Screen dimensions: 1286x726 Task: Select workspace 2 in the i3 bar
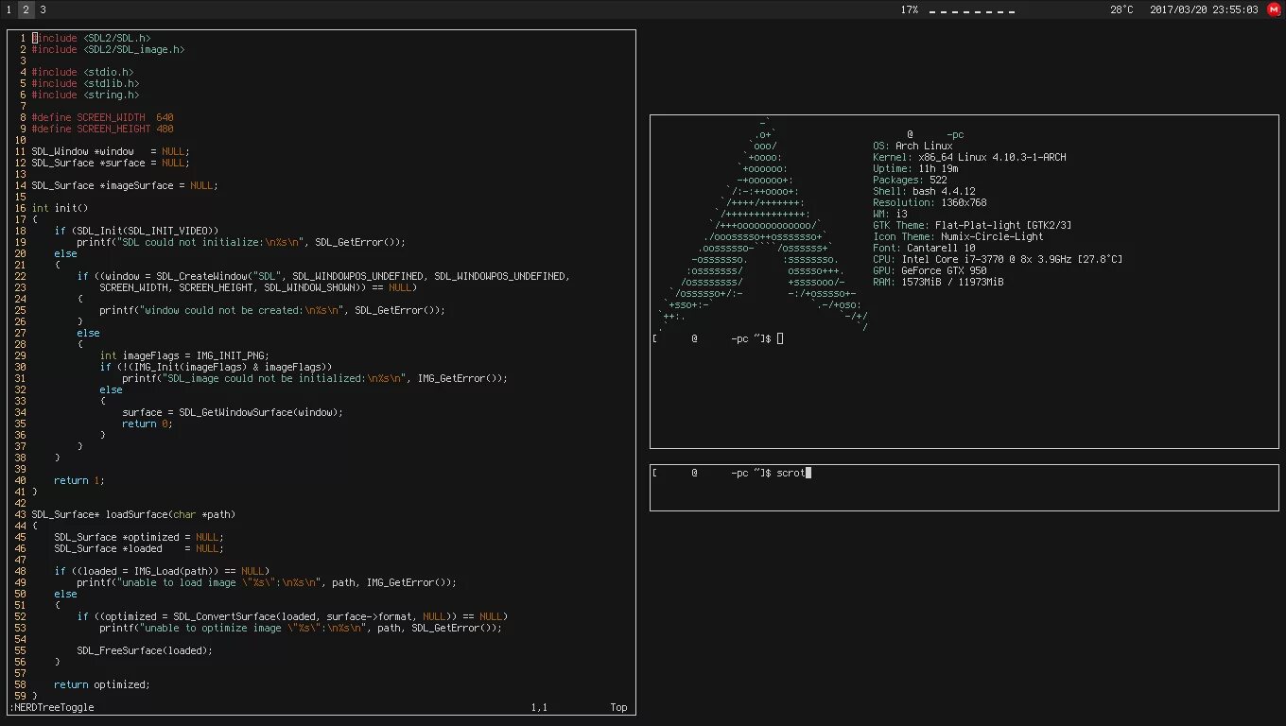click(26, 9)
